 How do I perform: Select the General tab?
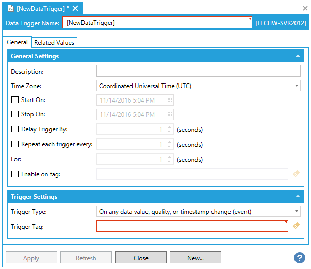(17, 42)
